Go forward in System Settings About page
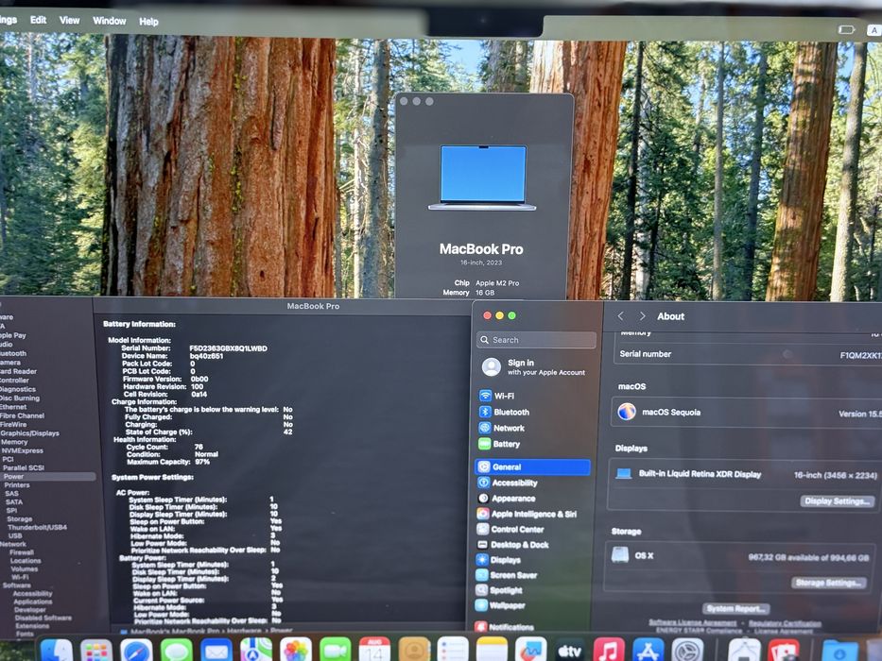The width and height of the screenshot is (882, 661). [642, 316]
